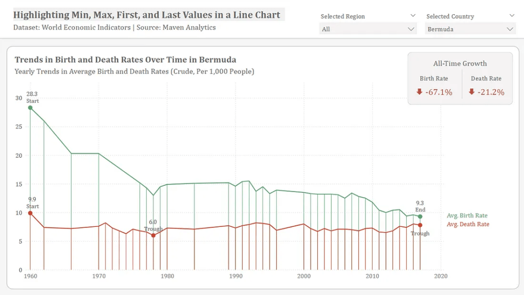Image resolution: width=524 pixels, height=295 pixels.
Task: Toggle the Avg. Birth Rate legend entry
Action: click(467, 216)
